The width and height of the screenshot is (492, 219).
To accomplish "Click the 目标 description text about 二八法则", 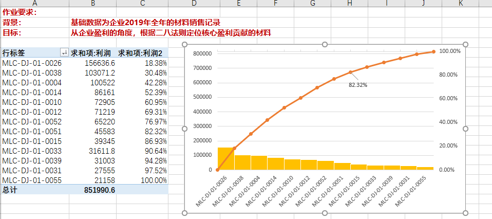I will [x=171, y=33].
